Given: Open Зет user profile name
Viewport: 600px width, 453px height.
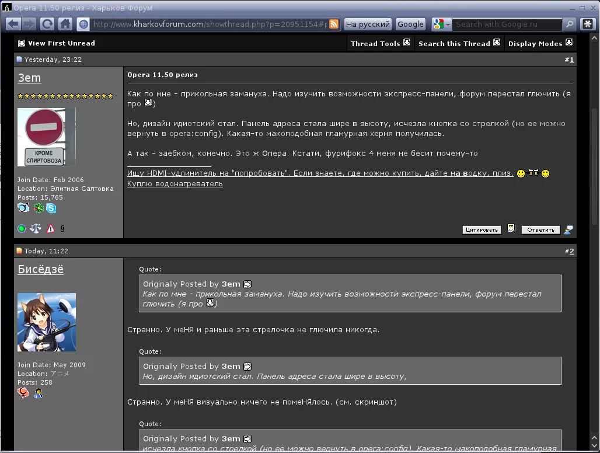Looking at the screenshot, I should coord(29,78).
